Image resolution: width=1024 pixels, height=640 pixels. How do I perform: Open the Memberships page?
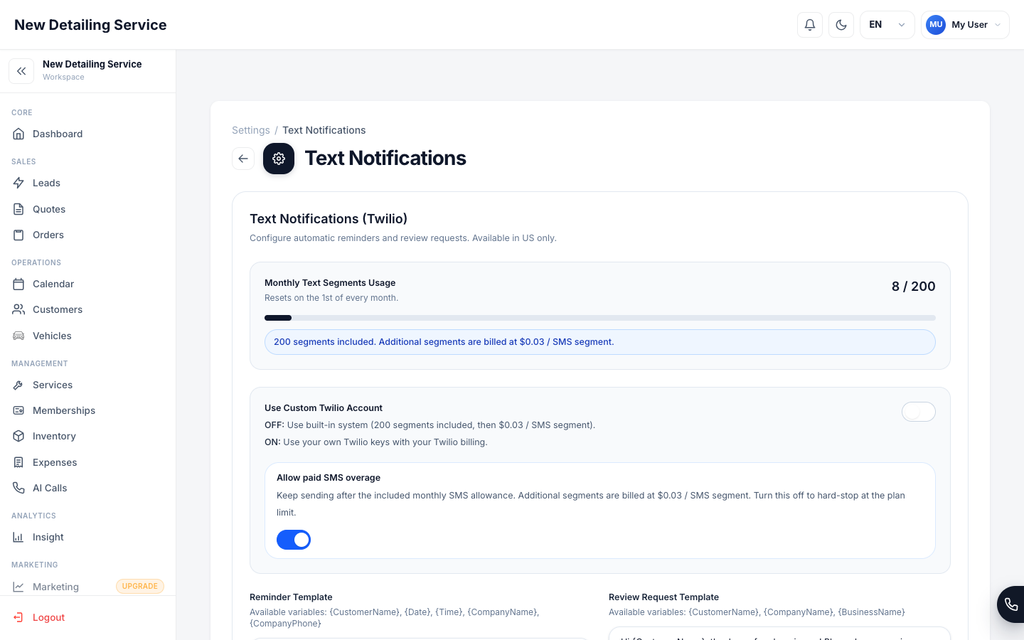click(x=88, y=410)
